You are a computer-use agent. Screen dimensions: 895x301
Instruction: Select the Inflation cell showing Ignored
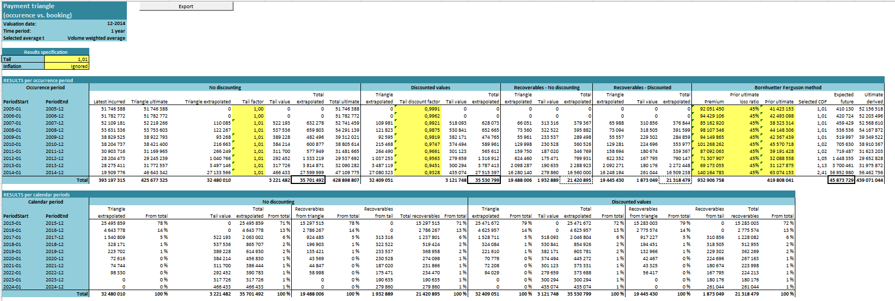point(66,66)
